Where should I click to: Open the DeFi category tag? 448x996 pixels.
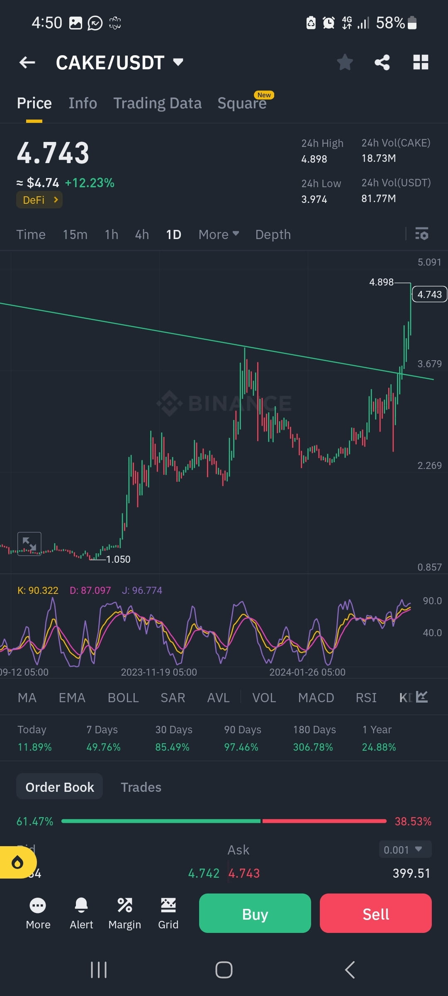click(39, 200)
